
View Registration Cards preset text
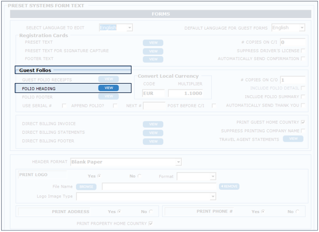(153, 43)
